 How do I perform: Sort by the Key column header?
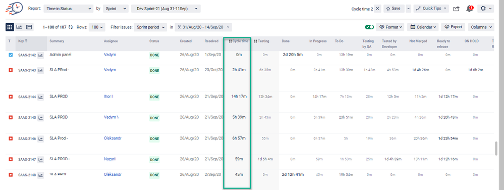coord(23,41)
